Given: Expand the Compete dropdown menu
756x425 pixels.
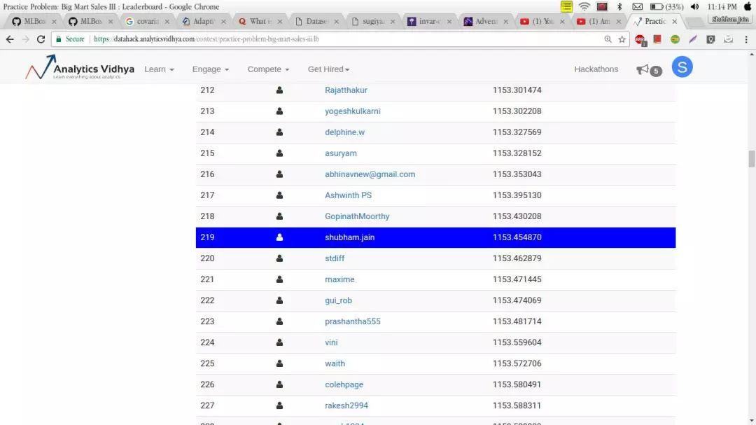Looking at the screenshot, I should coord(268,69).
